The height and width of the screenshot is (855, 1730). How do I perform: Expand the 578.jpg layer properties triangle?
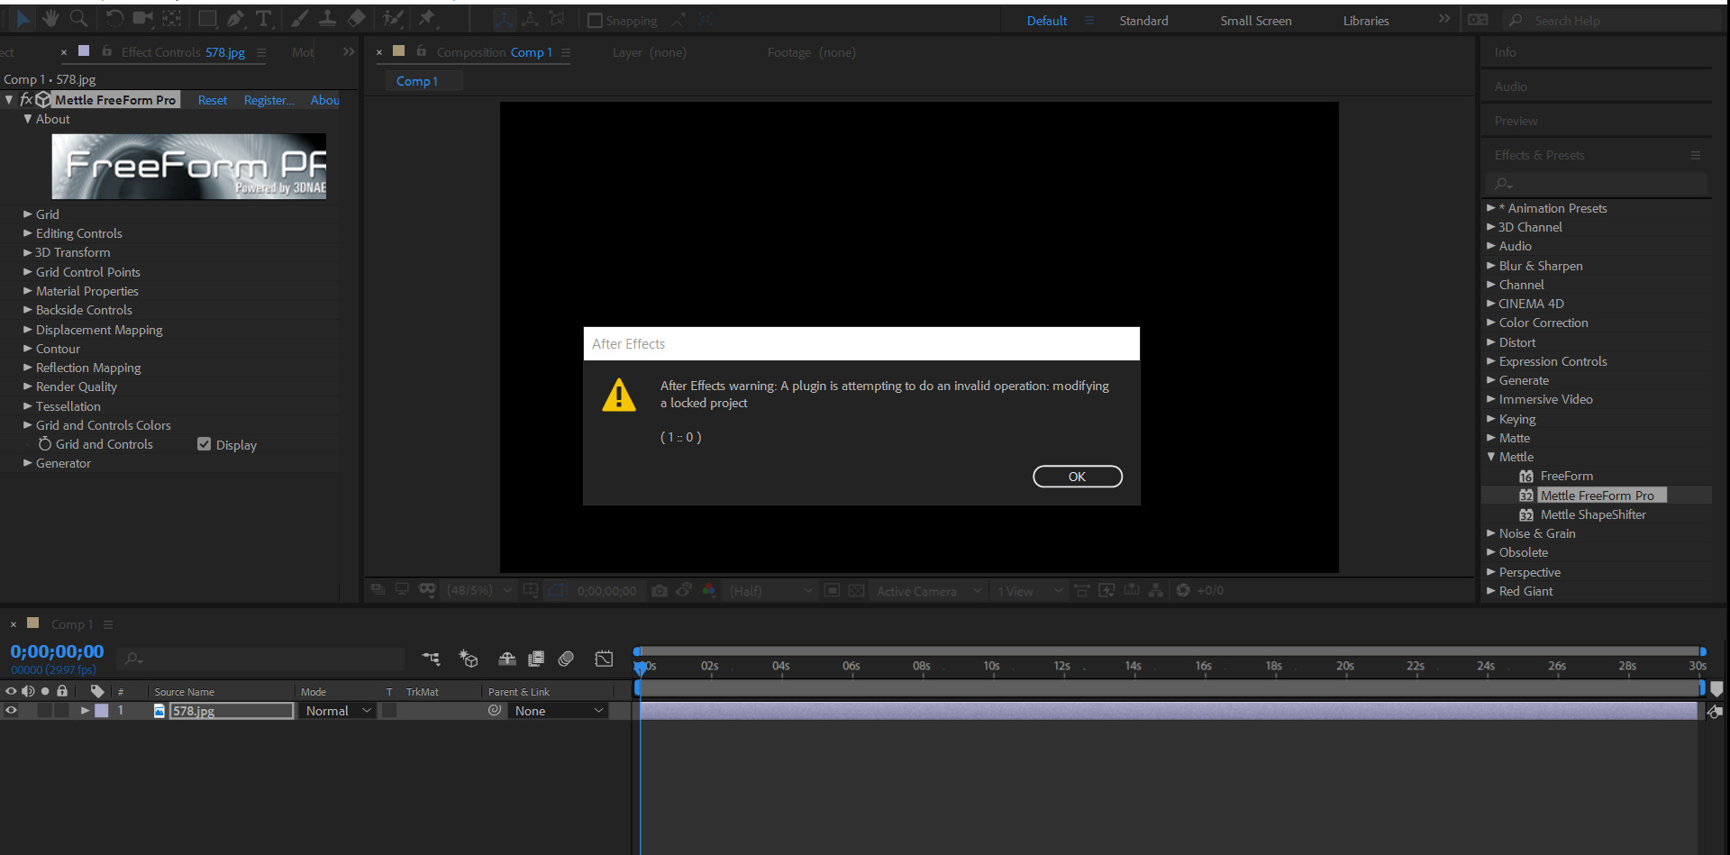coord(85,710)
